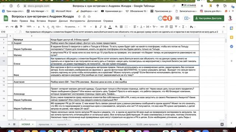View cloud save status icon
Image resolution: width=236 pixels, height=132 pixels.
tap(89, 16)
